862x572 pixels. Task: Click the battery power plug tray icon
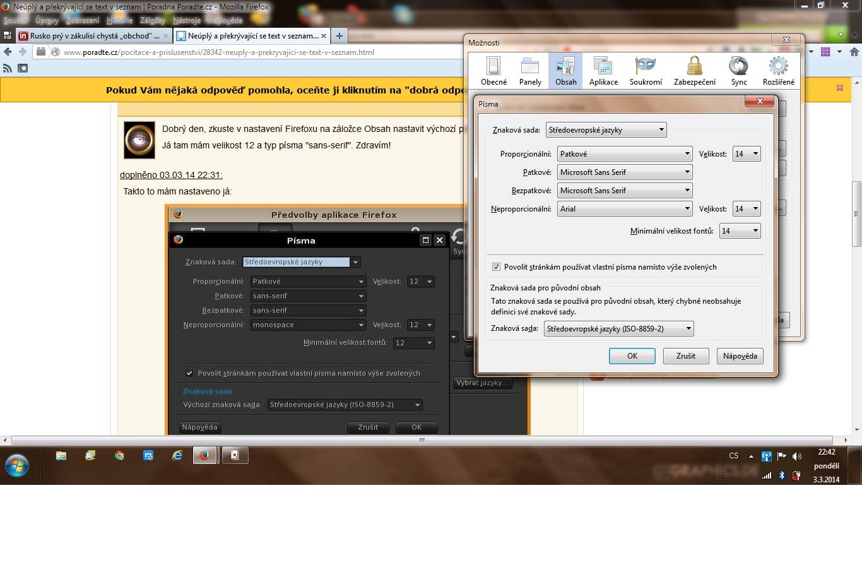point(796,475)
